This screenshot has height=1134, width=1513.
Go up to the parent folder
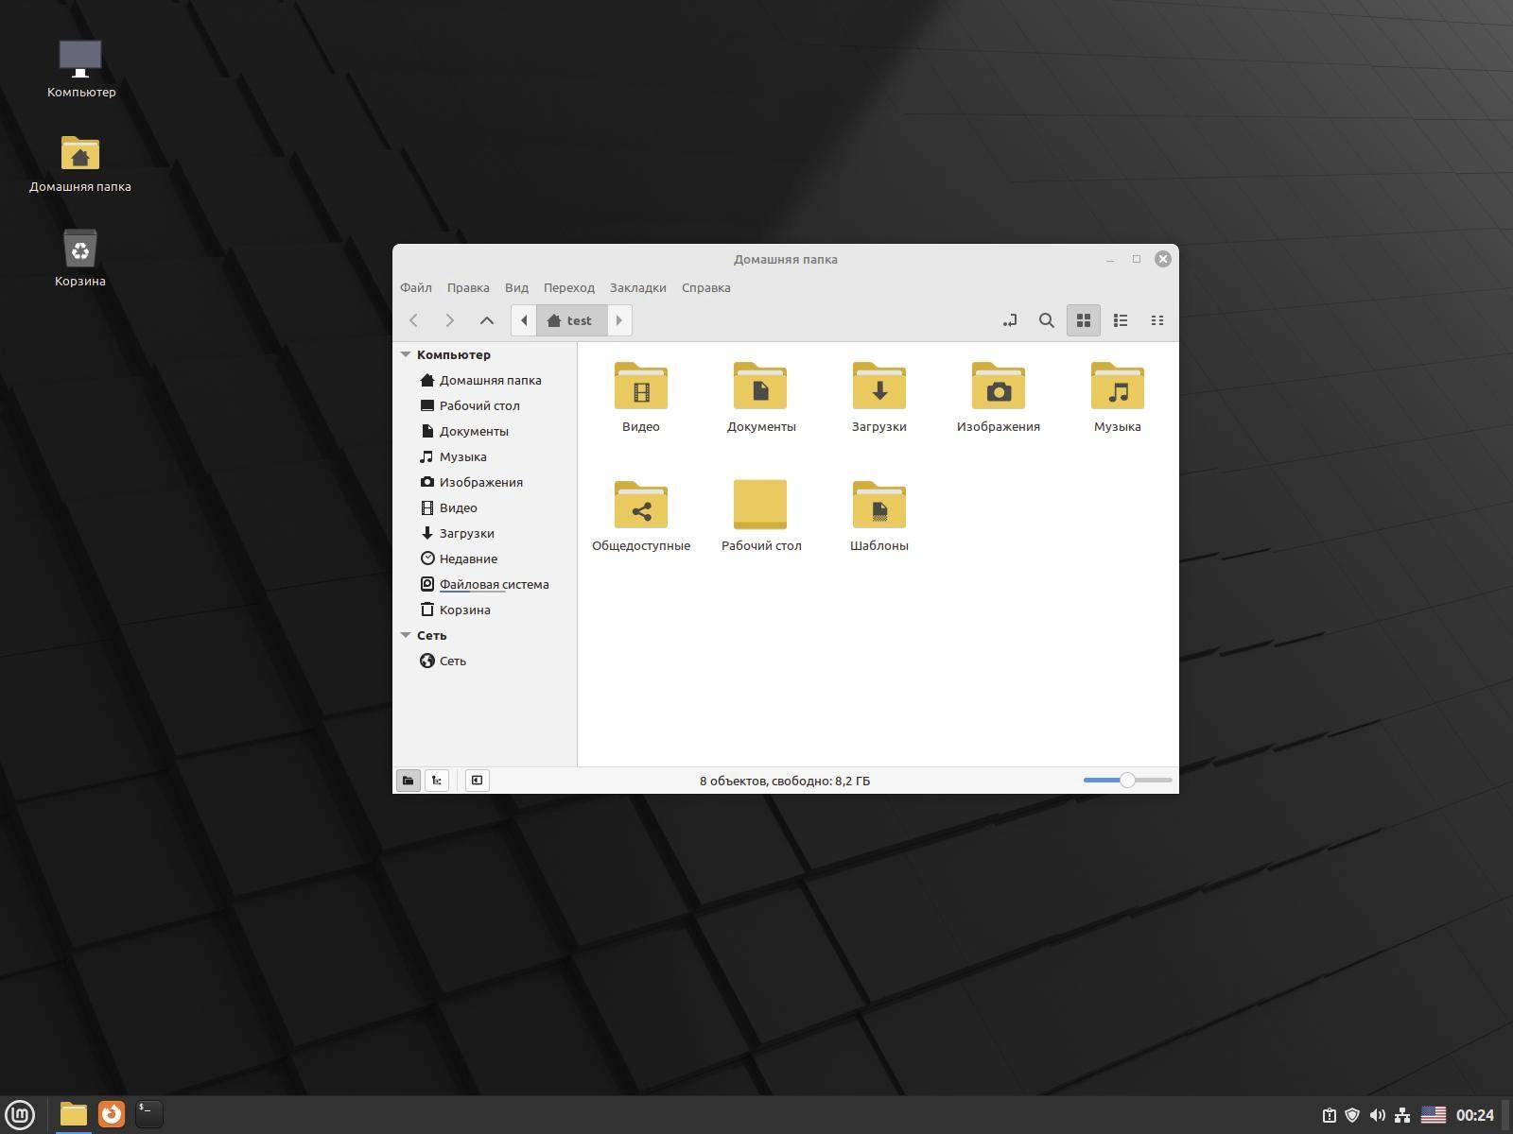(487, 320)
